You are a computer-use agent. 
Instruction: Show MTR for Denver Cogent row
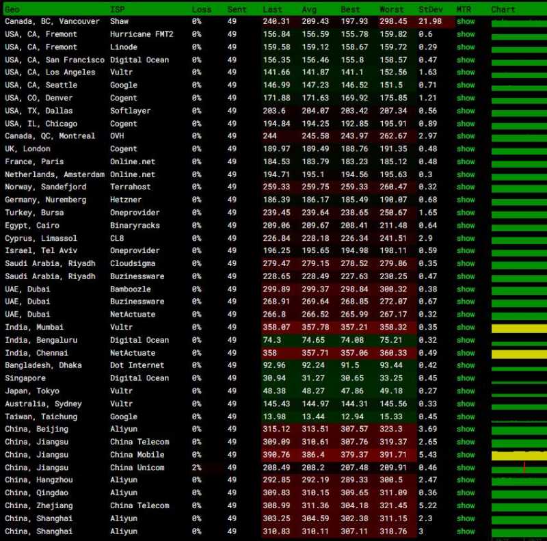(x=466, y=98)
